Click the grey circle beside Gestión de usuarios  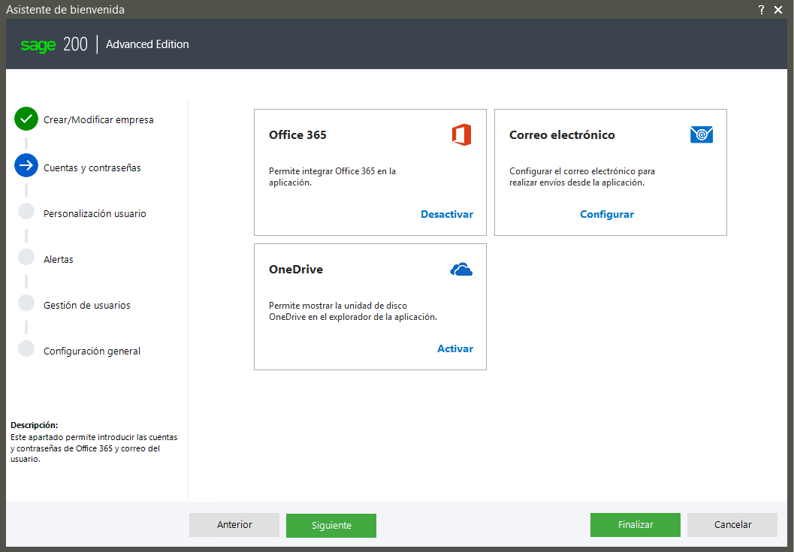click(x=26, y=303)
